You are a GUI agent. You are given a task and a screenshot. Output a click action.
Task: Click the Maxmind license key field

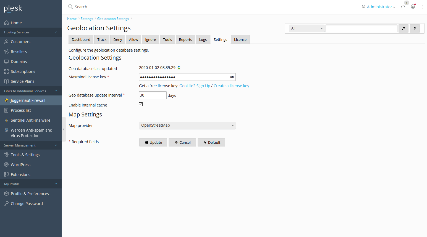(187, 77)
